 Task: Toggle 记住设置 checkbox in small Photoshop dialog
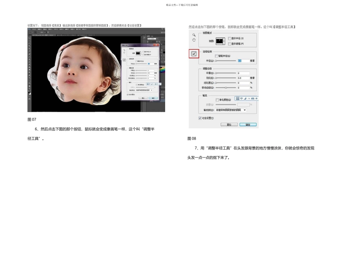[128, 94]
